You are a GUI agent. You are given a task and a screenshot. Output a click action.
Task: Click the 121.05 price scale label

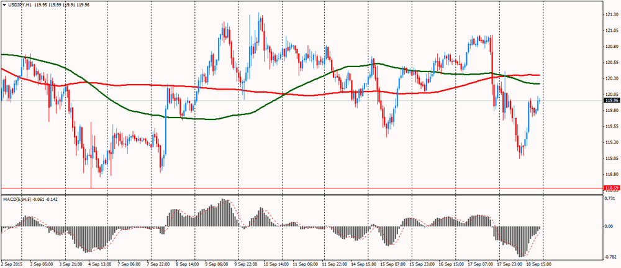point(612,31)
